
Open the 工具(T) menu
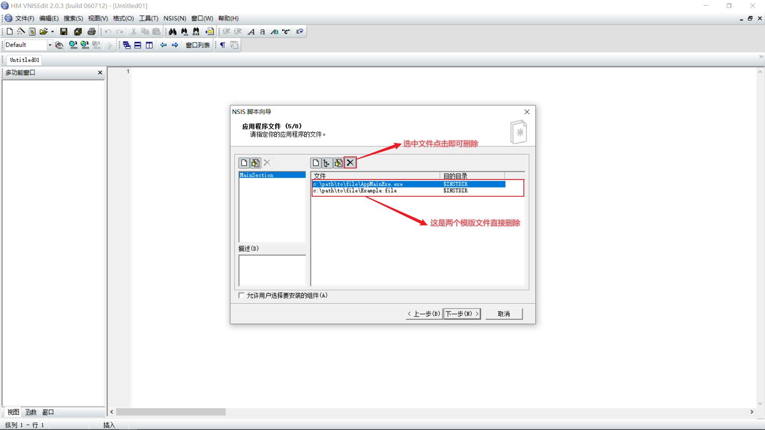(x=149, y=18)
